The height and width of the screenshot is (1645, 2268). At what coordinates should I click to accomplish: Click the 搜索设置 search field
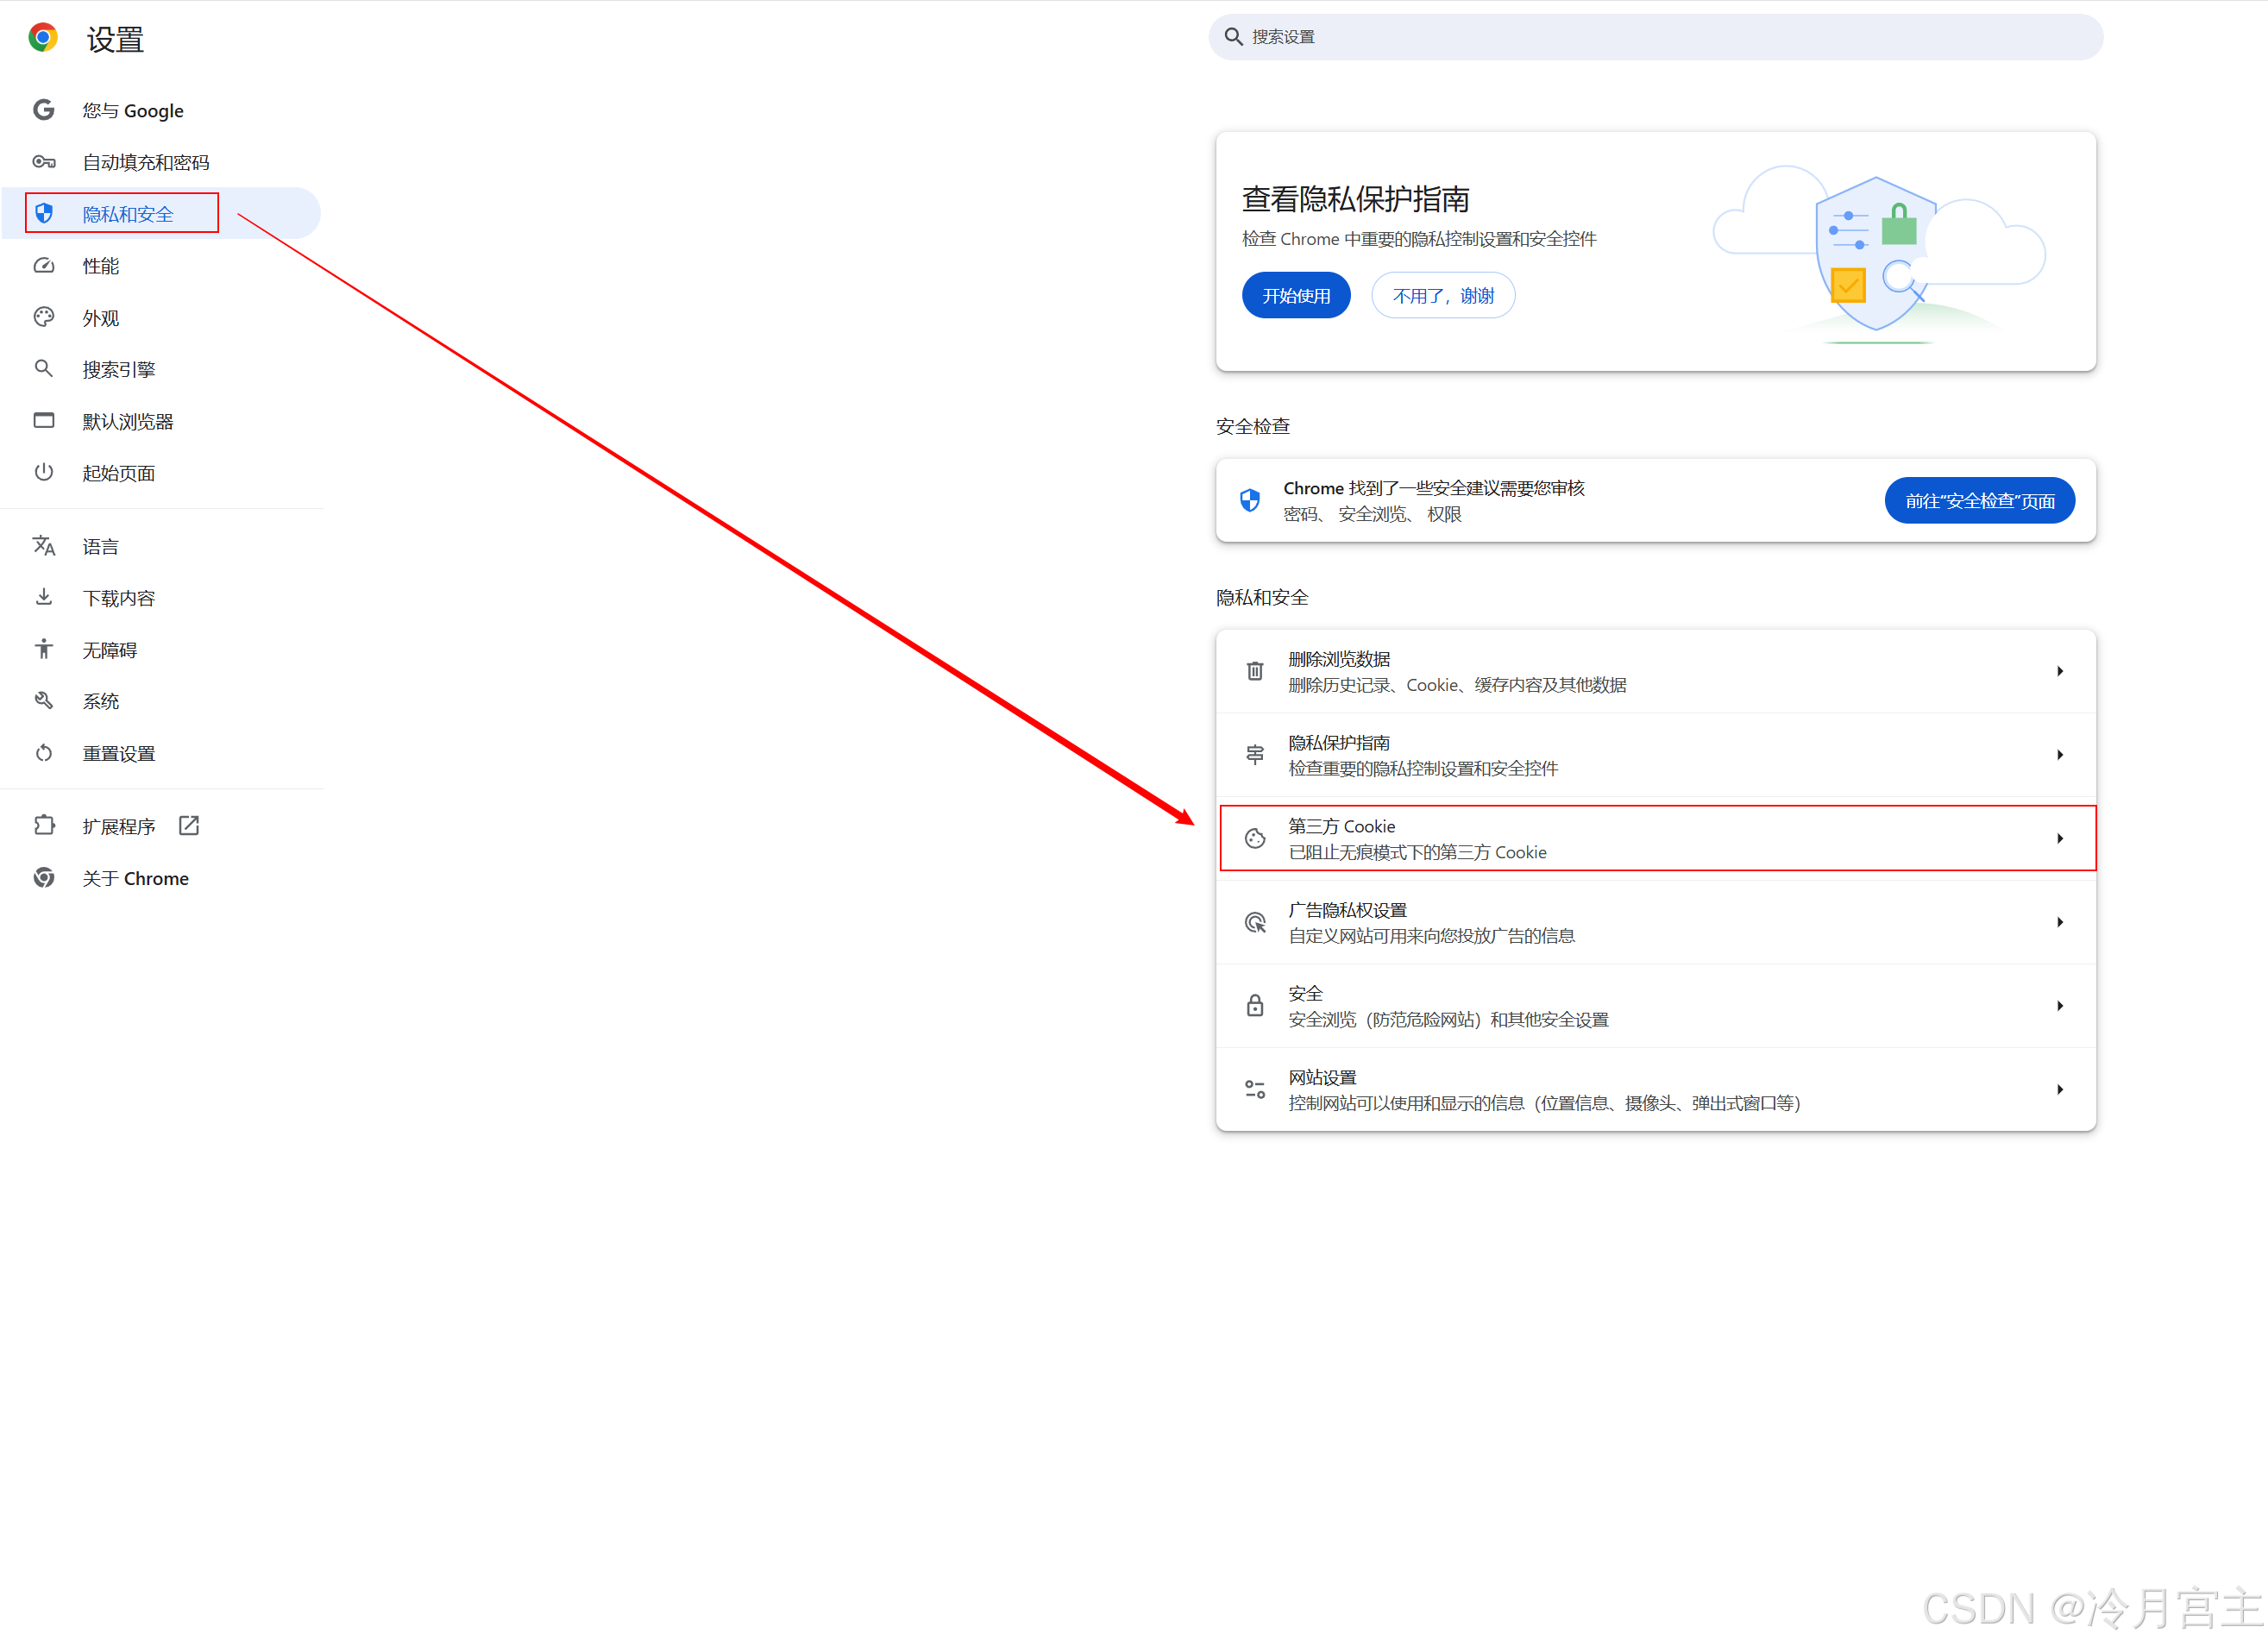[x=1655, y=37]
